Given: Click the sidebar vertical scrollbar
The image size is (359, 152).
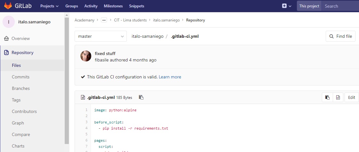Looking at the screenshot, I should (67, 81).
